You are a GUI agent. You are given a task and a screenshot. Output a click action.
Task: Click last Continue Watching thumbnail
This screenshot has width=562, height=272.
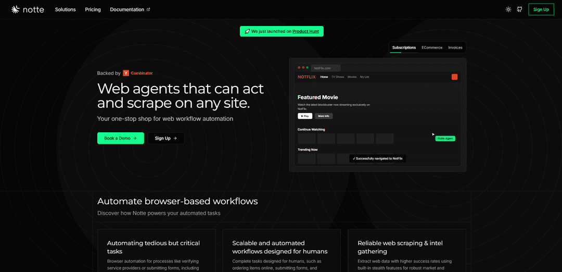385,139
